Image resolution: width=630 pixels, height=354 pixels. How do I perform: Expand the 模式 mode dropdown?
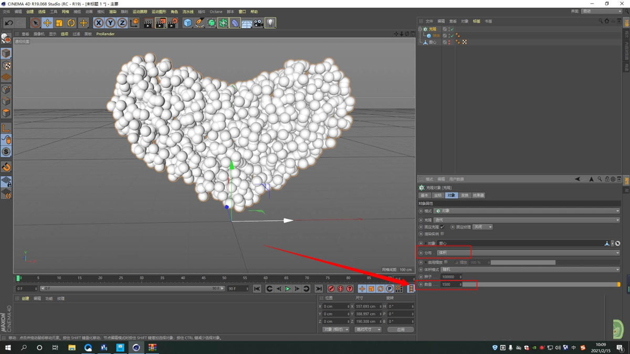click(x=528, y=211)
